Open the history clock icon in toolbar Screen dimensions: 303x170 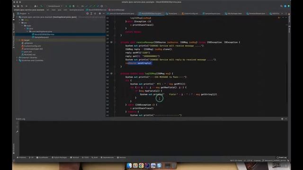(102, 6)
